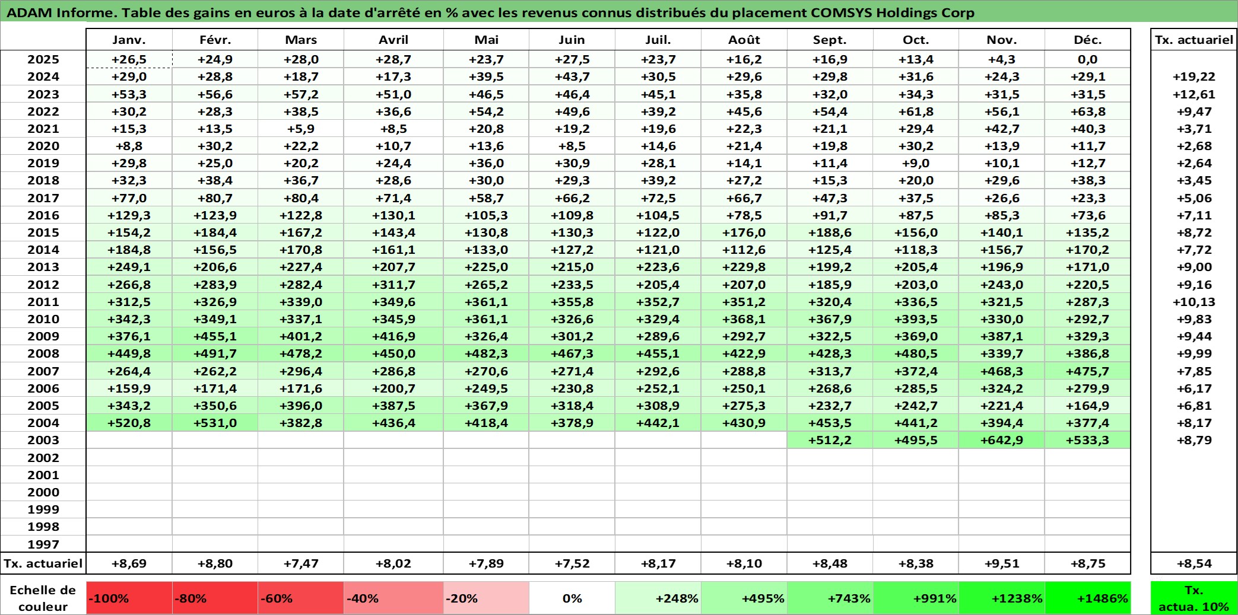
Task: Select the 2003 row label
Action: pyautogui.click(x=43, y=440)
